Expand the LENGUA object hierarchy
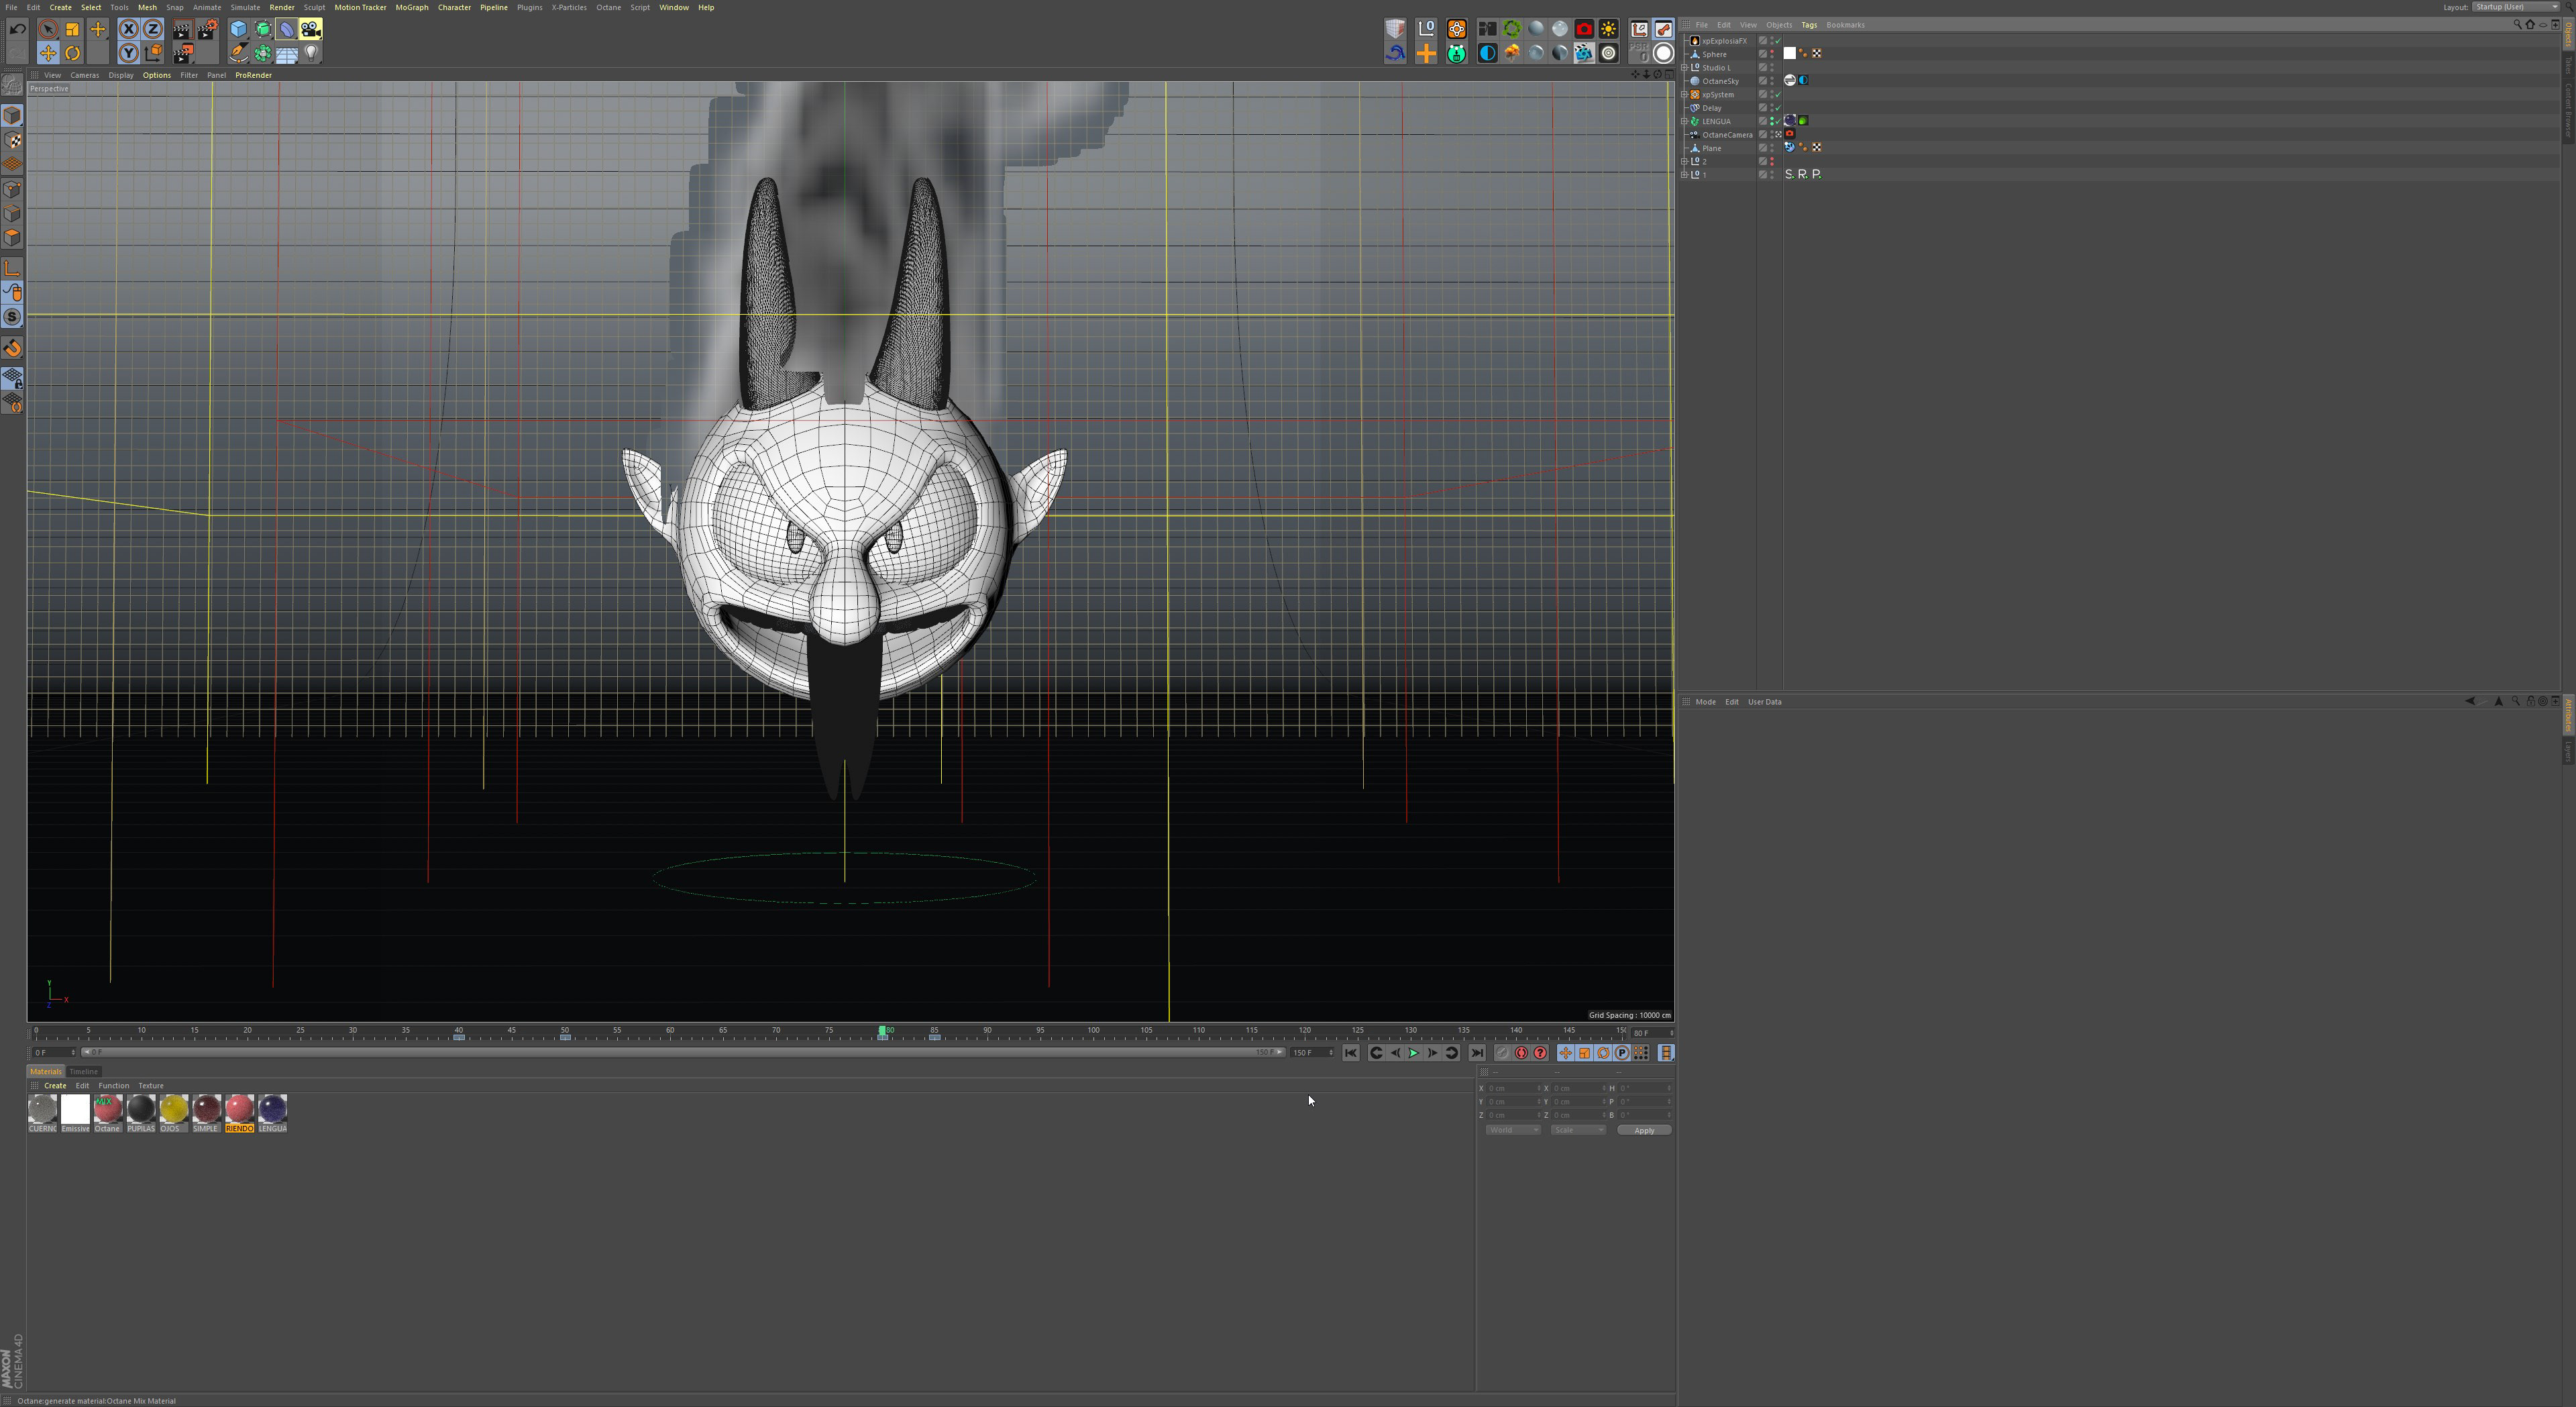Image resolution: width=2576 pixels, height=1407 pixels. click(x=1684, y=121)
